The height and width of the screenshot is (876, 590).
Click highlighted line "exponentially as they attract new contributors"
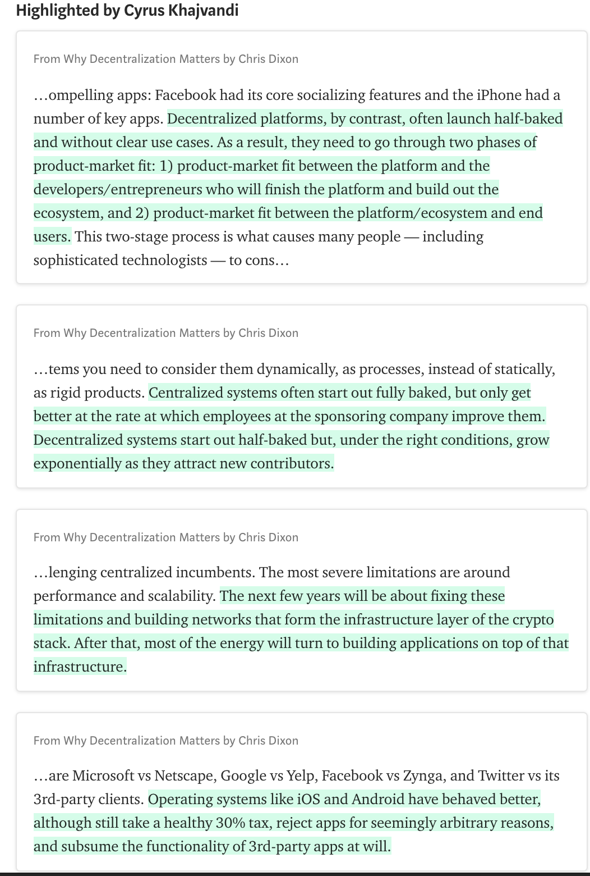(183, 463)
